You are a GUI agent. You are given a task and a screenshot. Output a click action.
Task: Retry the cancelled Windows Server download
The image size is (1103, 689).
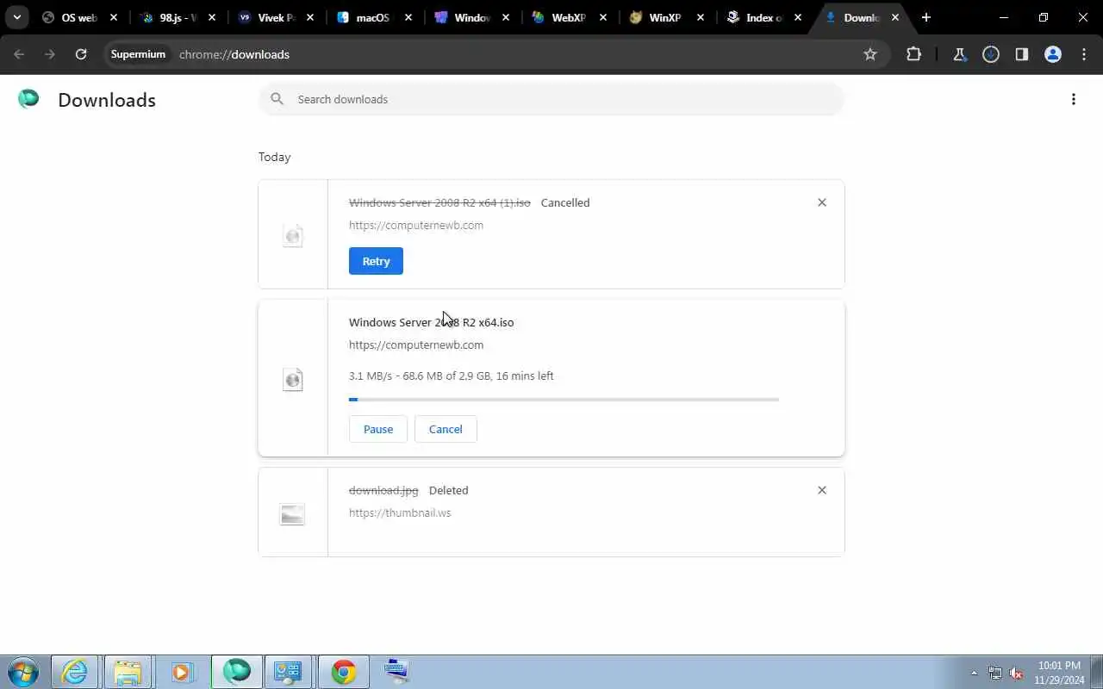376,261
